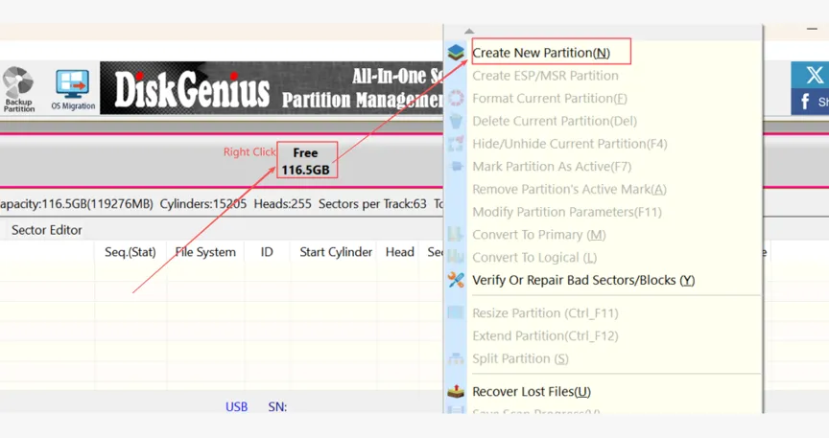Image resolution: width=829 pixels, height=438 pixels.
Task: Select Remove Partition's Active Mark(A)
Action: [x=569, y=189]
